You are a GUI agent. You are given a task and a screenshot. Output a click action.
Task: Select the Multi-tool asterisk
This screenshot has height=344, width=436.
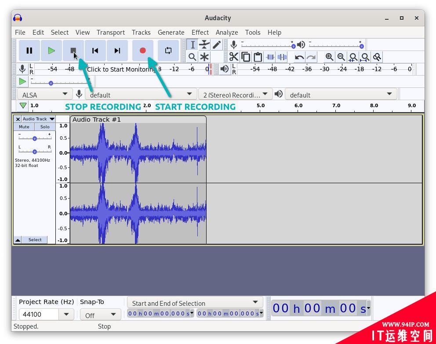pyautogui.click(x=204, y=57)
